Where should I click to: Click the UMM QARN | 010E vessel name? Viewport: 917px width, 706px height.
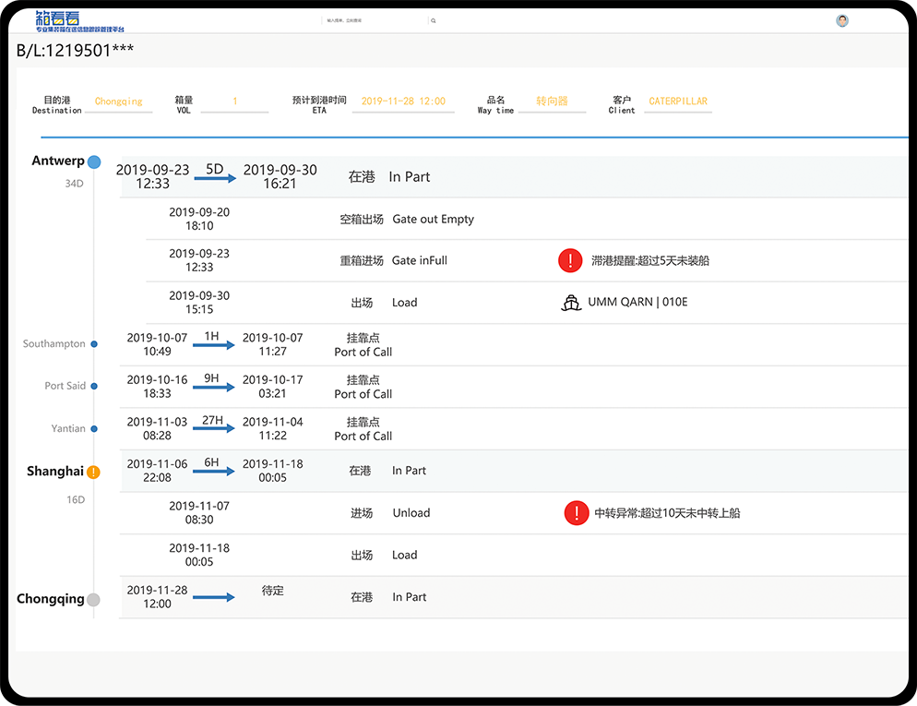click(x=637, y=302)
